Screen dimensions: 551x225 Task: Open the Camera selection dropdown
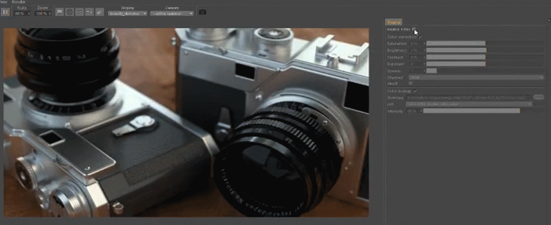[172, 13]
